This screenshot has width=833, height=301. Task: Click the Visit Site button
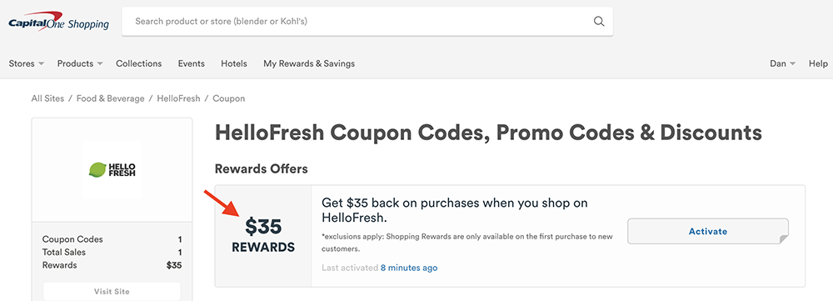click(x=112, y=292)
